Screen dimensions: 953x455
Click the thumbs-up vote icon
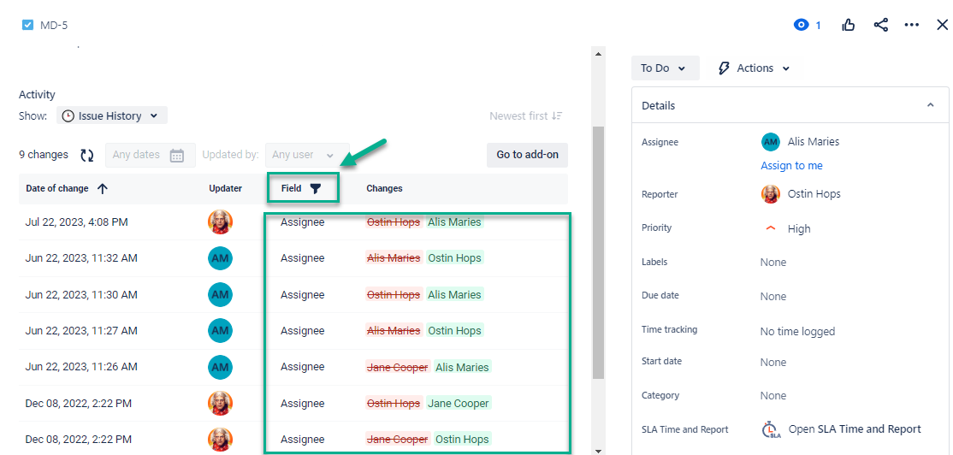coord(849,25)
